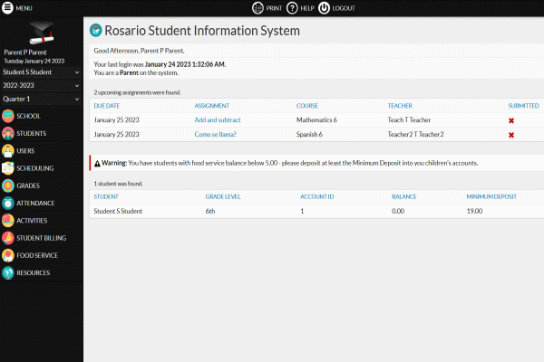The height and width of the screenshot is (362, 544).
Task: Click the Resources icon in sidebar
Action: (x=8, y=272)
